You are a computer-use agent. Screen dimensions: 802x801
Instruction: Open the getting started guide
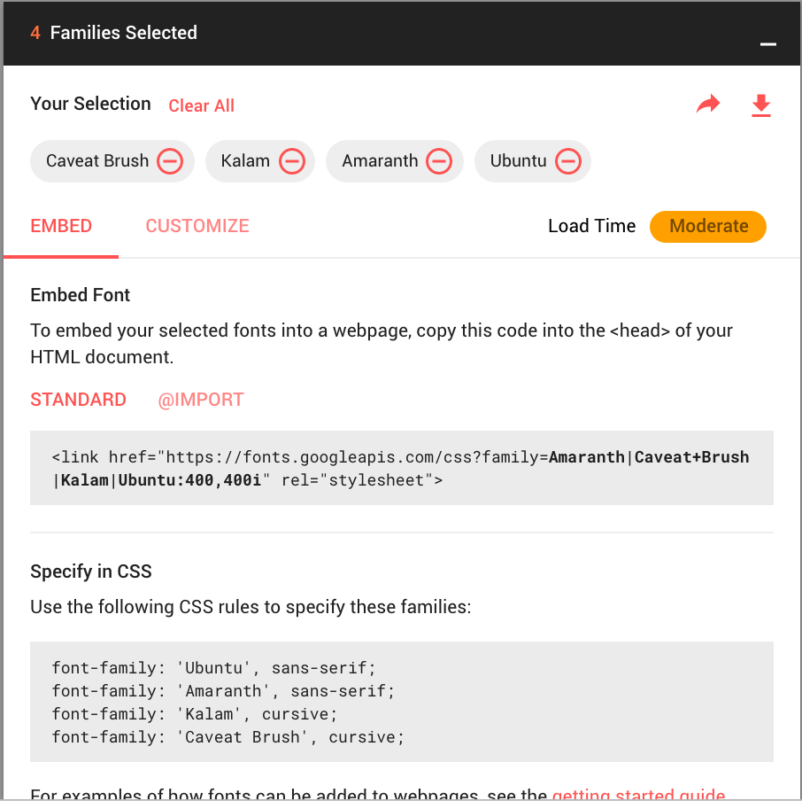point(638,793)
